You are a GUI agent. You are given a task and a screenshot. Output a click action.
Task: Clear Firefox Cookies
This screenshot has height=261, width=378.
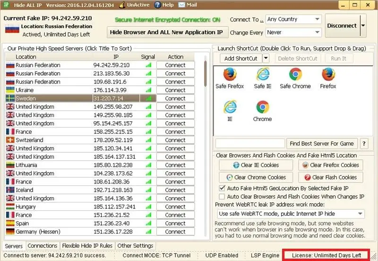(330, 165)
